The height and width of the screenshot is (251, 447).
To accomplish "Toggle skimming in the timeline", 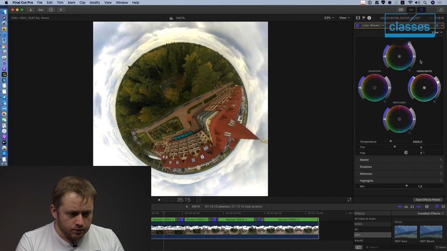I will 400,207.
